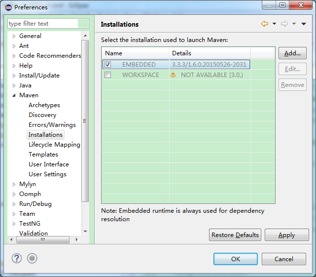This screenshot has width=316, height=277.
Task: Expand the Code Recommenders node
Action: (14, 56)
